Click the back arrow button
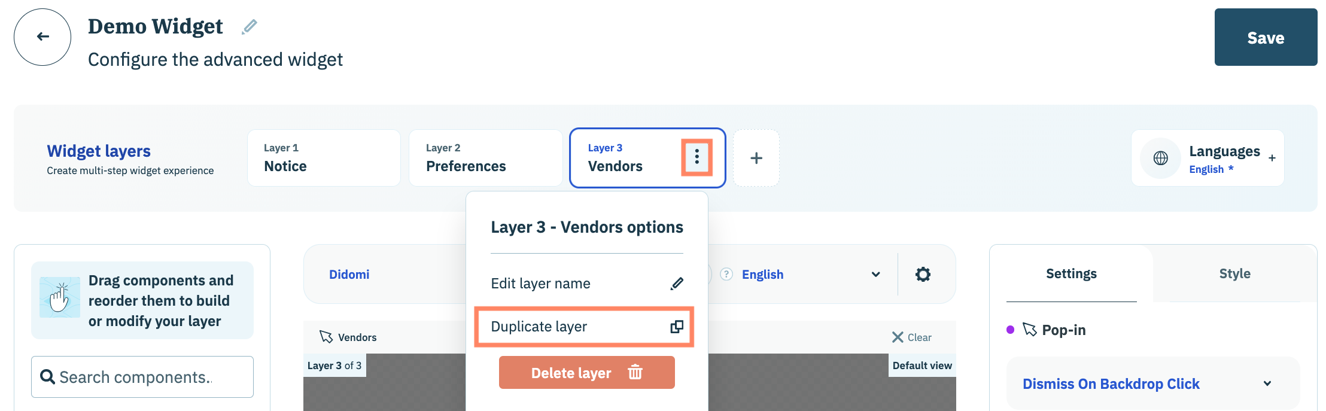This screenshot has height=411, width=1326. tap(42, 37)
